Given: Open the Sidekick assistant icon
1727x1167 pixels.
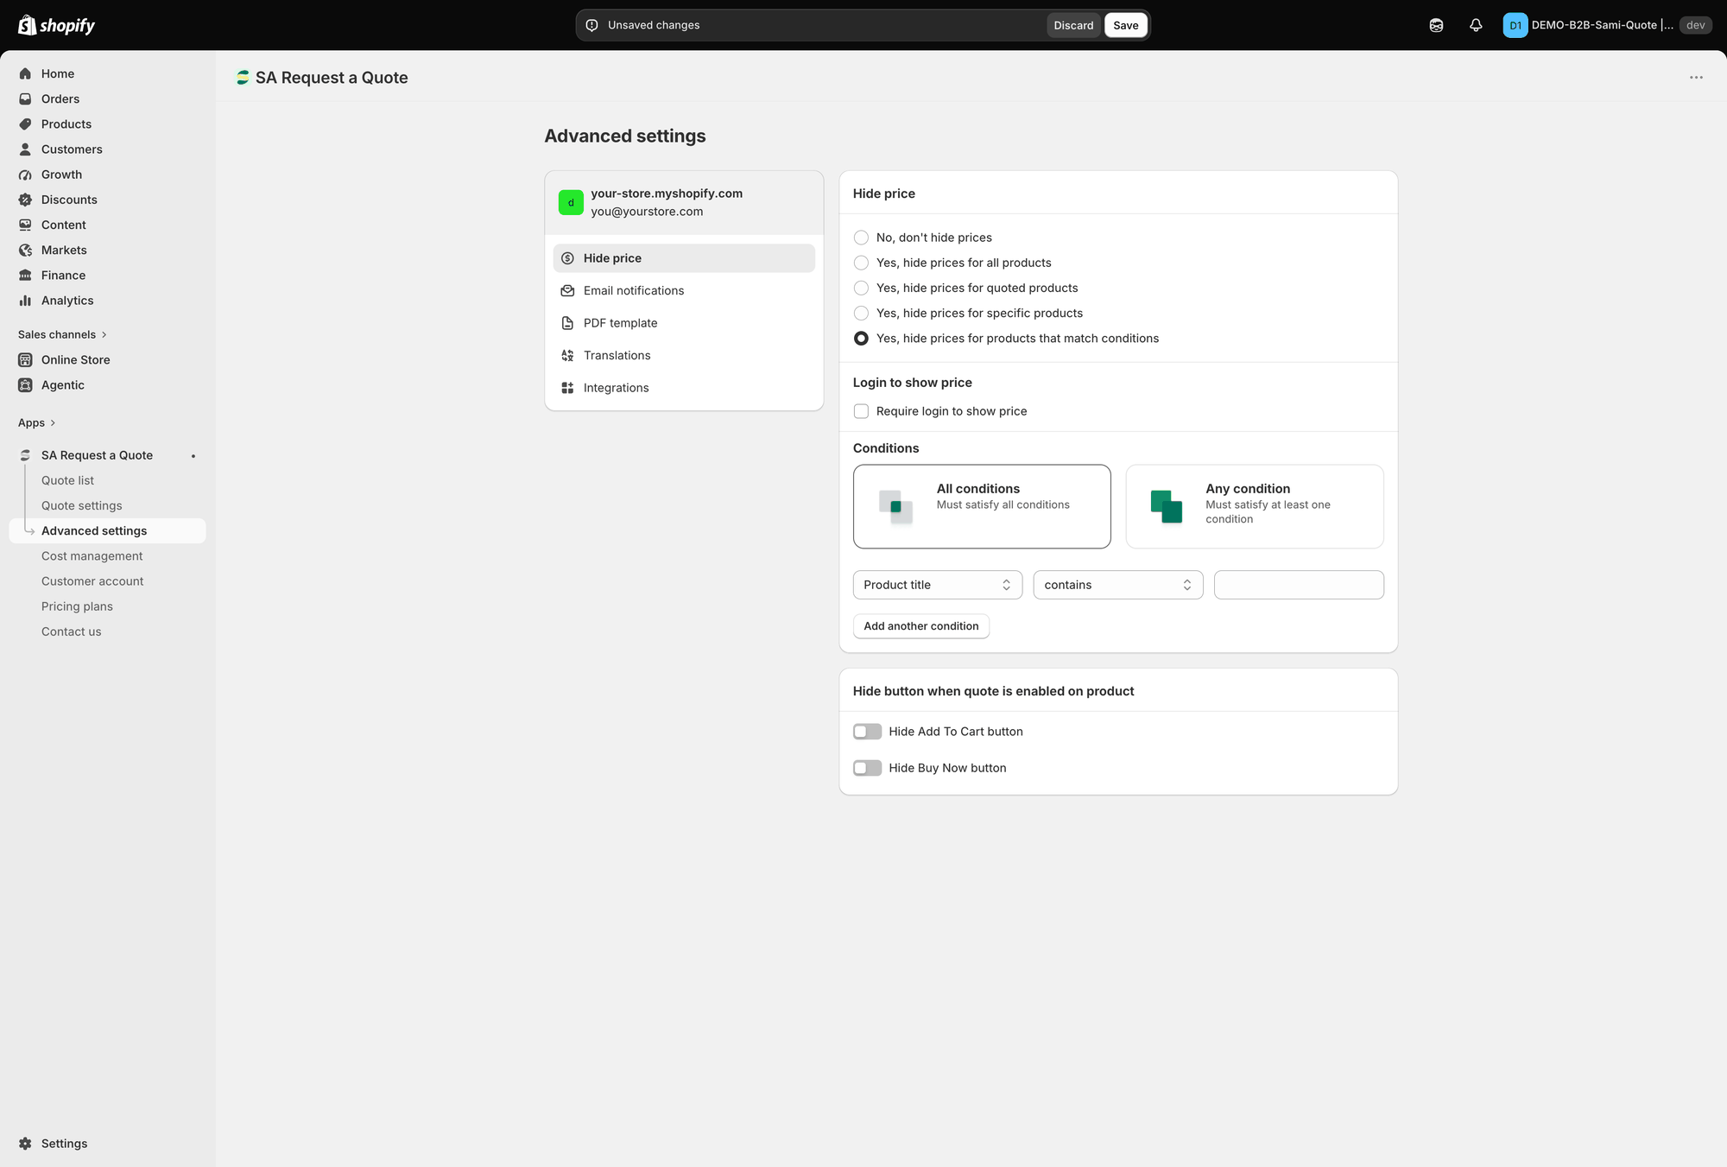Looking at the screenshot, I should pyautogui.click(x=1436, y=25).
